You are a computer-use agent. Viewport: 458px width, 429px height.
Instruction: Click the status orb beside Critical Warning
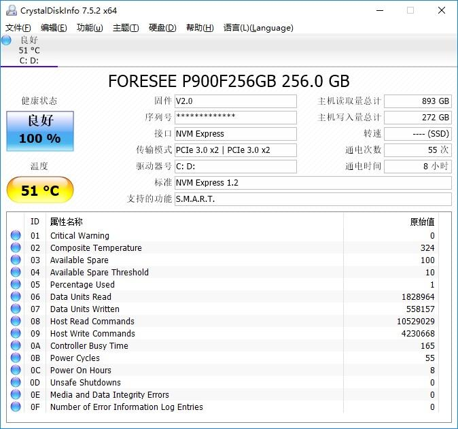16,236
